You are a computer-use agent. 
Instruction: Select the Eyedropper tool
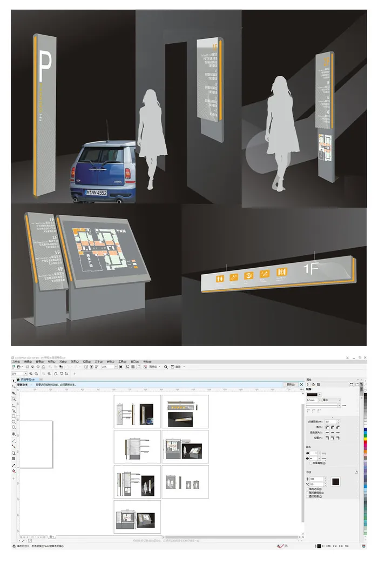(14, 465)
